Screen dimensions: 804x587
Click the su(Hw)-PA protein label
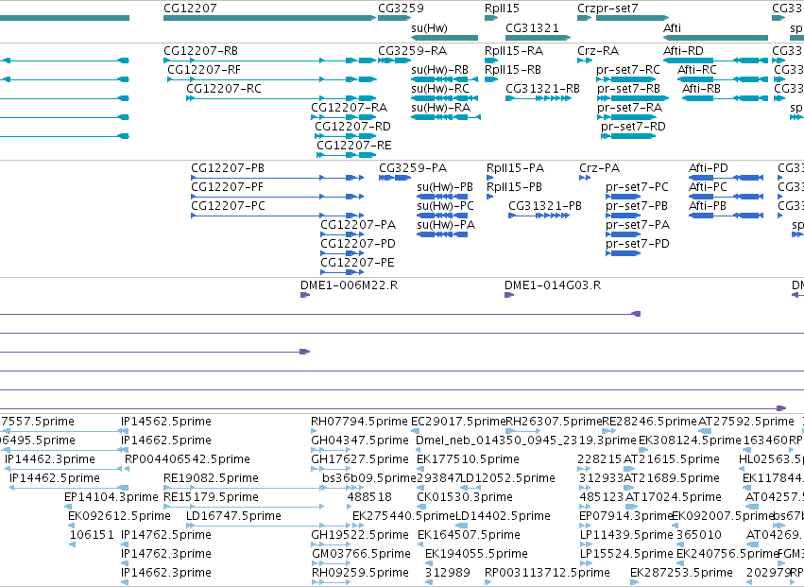pos(446,225)
